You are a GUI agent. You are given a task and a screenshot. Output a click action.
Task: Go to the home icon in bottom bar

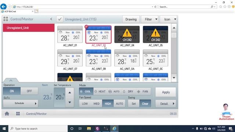tap(7, 114)
